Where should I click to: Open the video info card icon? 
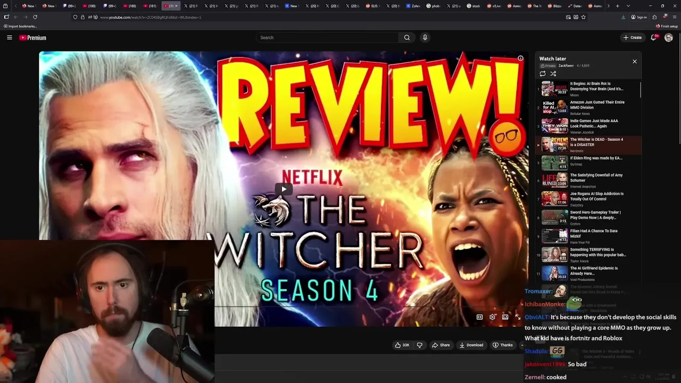(x=520, y=58)
